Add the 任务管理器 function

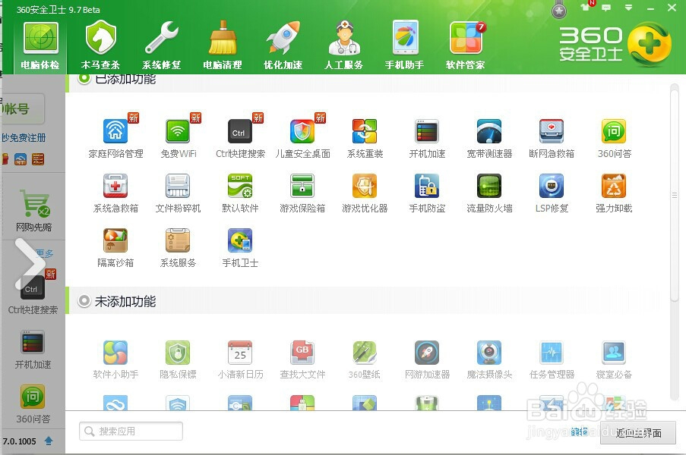(552, 359)
